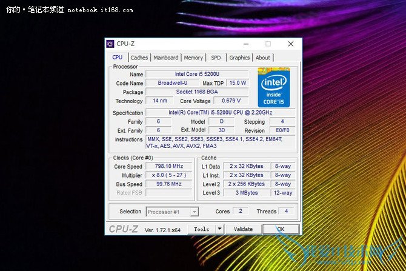406x271 pixels.
Task: Expand the Processor #1 selection dropdown
Action: pyautogui.click(x=195, y=212)
